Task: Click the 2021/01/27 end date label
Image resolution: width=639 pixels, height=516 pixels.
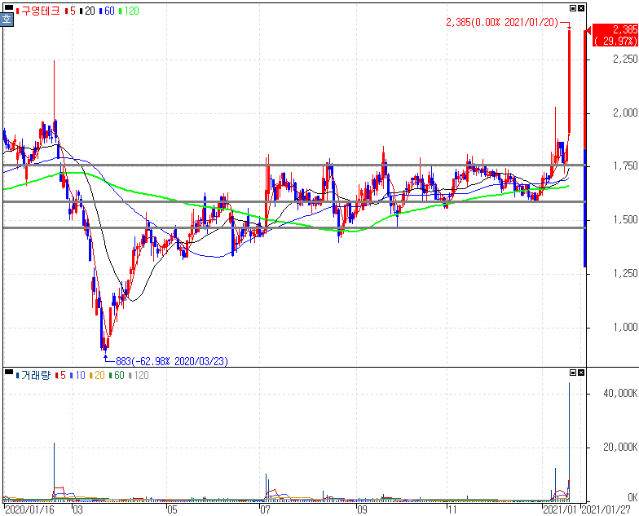Action: point(606,510)
